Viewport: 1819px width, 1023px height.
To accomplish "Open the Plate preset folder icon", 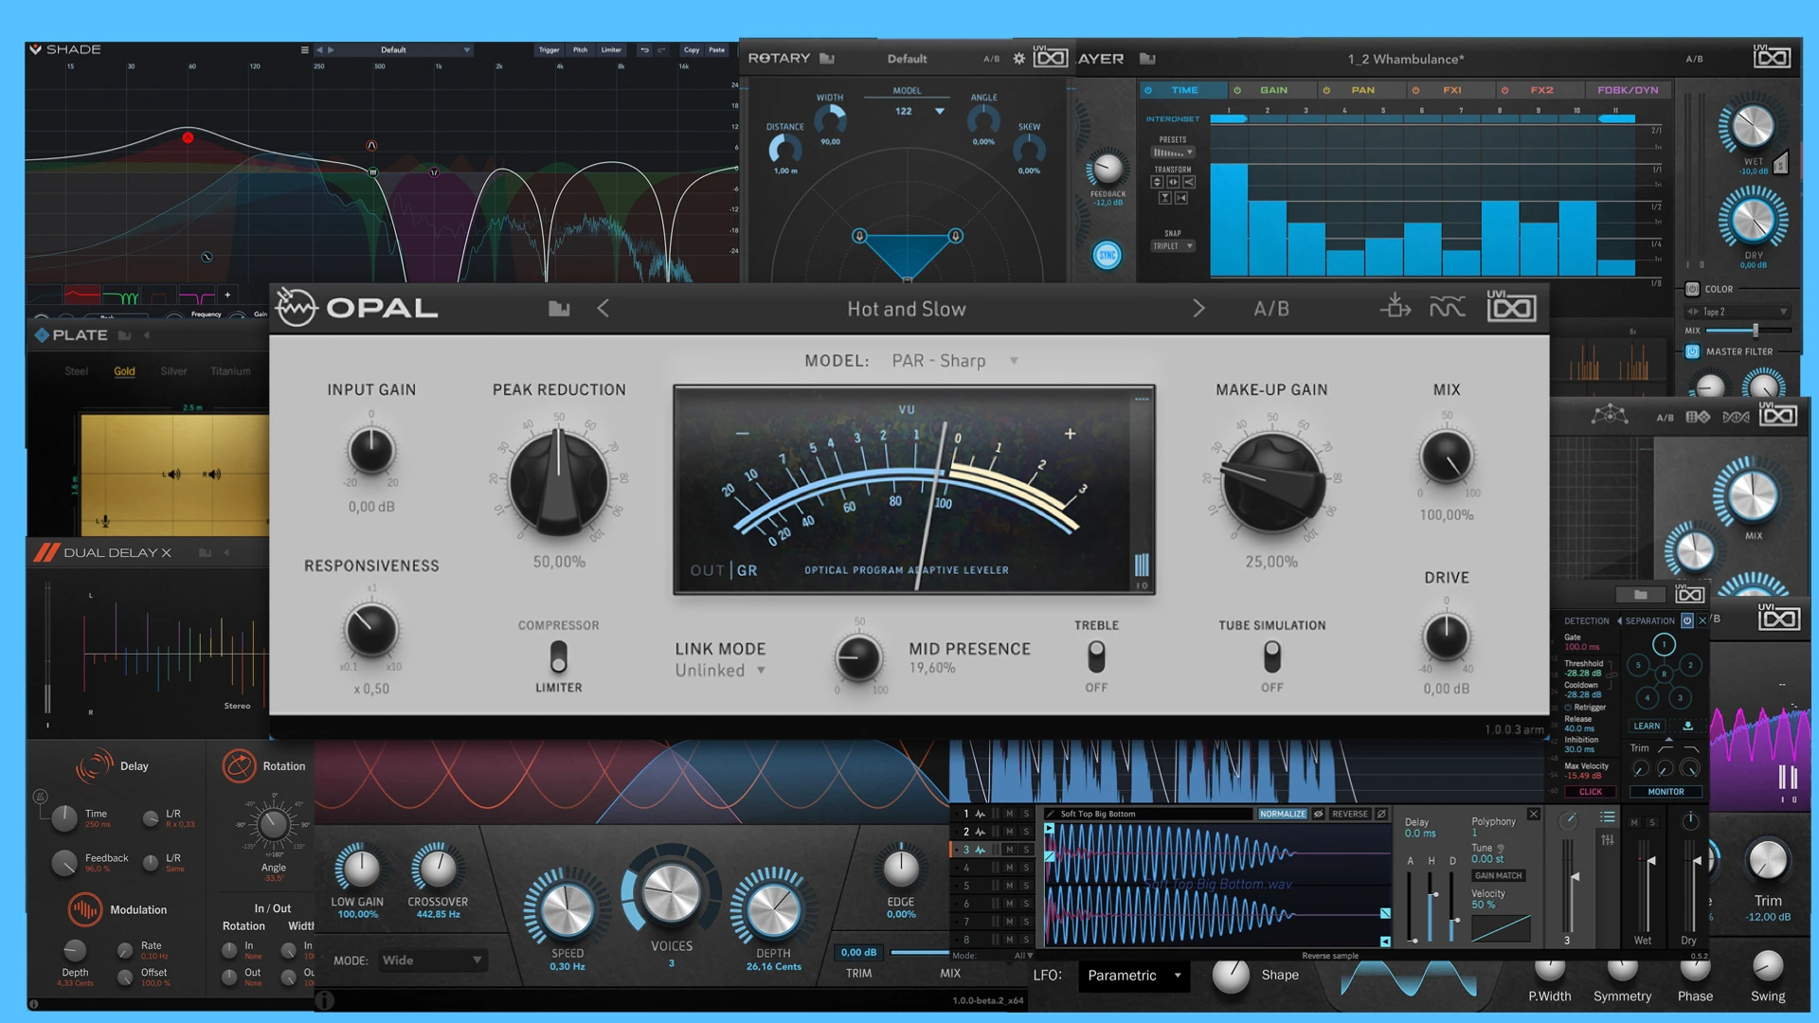I will pos(124,335).
